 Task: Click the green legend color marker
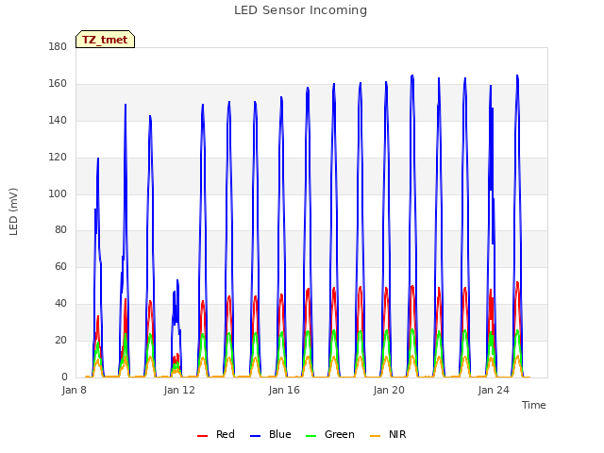point(310,436)
